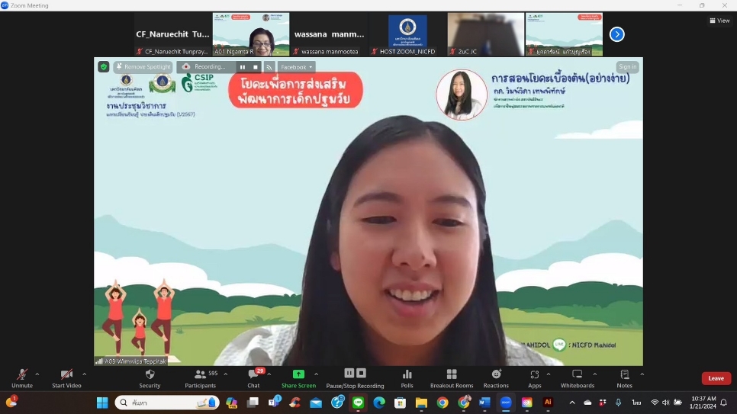The image size is (737, 414).
Task: Open Breakout Rooms
Action: point(452,377)
